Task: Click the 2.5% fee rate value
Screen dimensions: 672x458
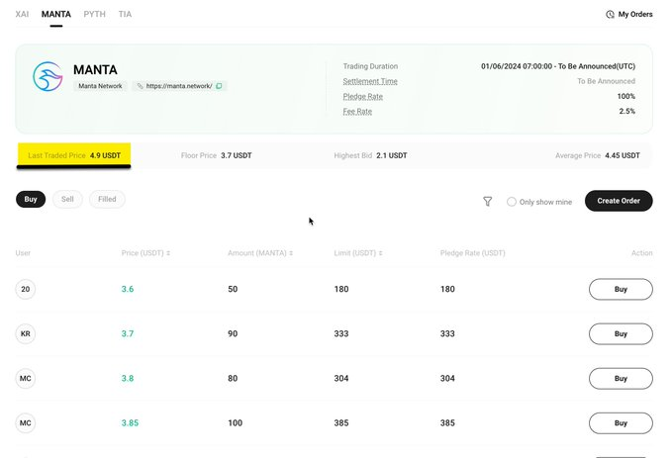Action: tap(627, 111)
